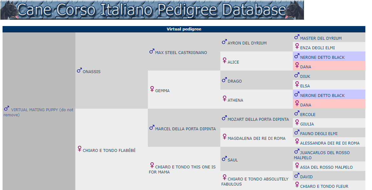Click the male icon next to FAUNO DEGLI ELMI
The image size is (372, 190).
tap(297, 132)
